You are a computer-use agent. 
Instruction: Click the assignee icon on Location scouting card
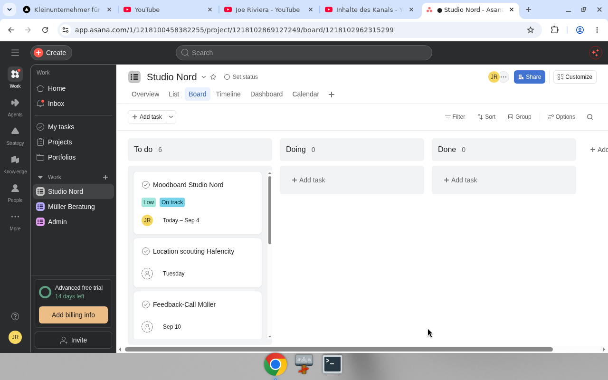(147, 274)
